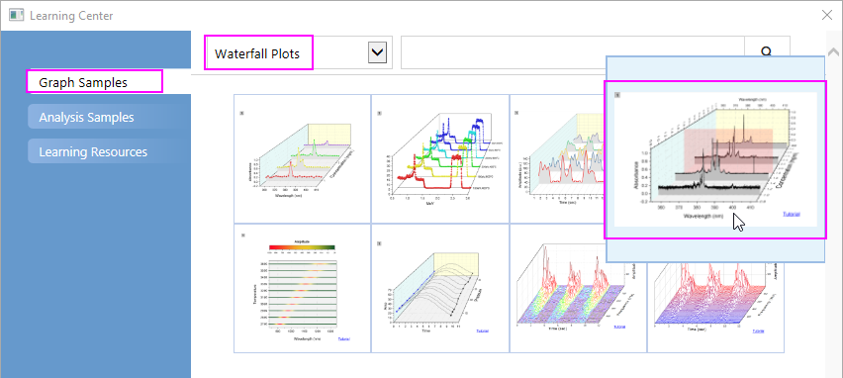This screenshot has height=378, width=843.
Task: Select the red-blue 3D waterfall thumbnail
Action: [x=715, y=307]
